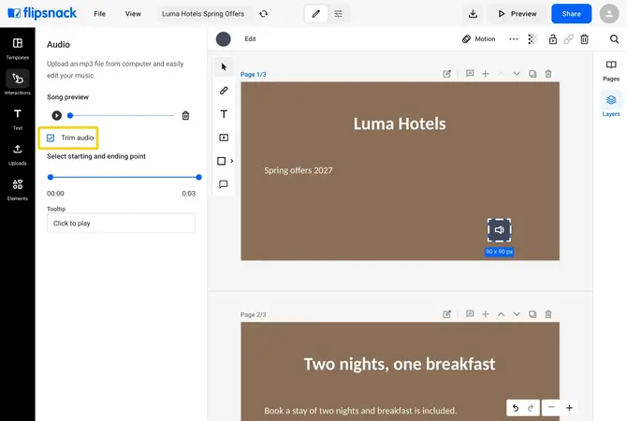Move Page 2/3 down with chevron
Image resolution: width=627 pixels, height=421 pixels.
[517, 314]
